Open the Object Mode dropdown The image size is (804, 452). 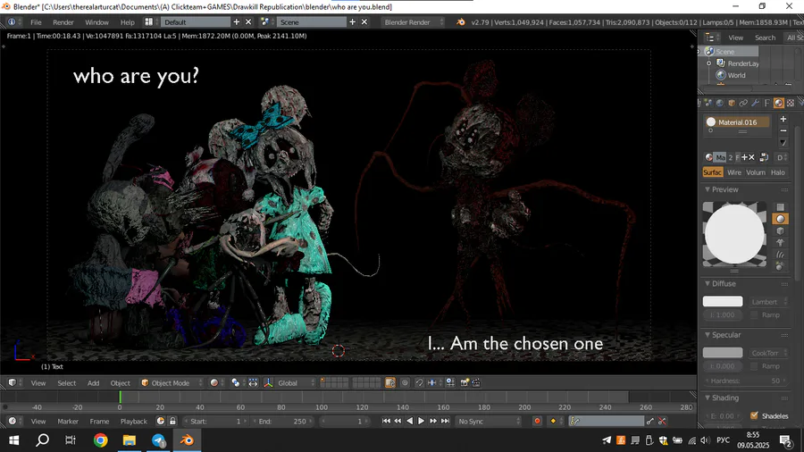click(x=172, y=383)
